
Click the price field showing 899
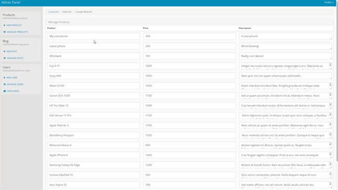pyautogui.click(x=189, y=146)
